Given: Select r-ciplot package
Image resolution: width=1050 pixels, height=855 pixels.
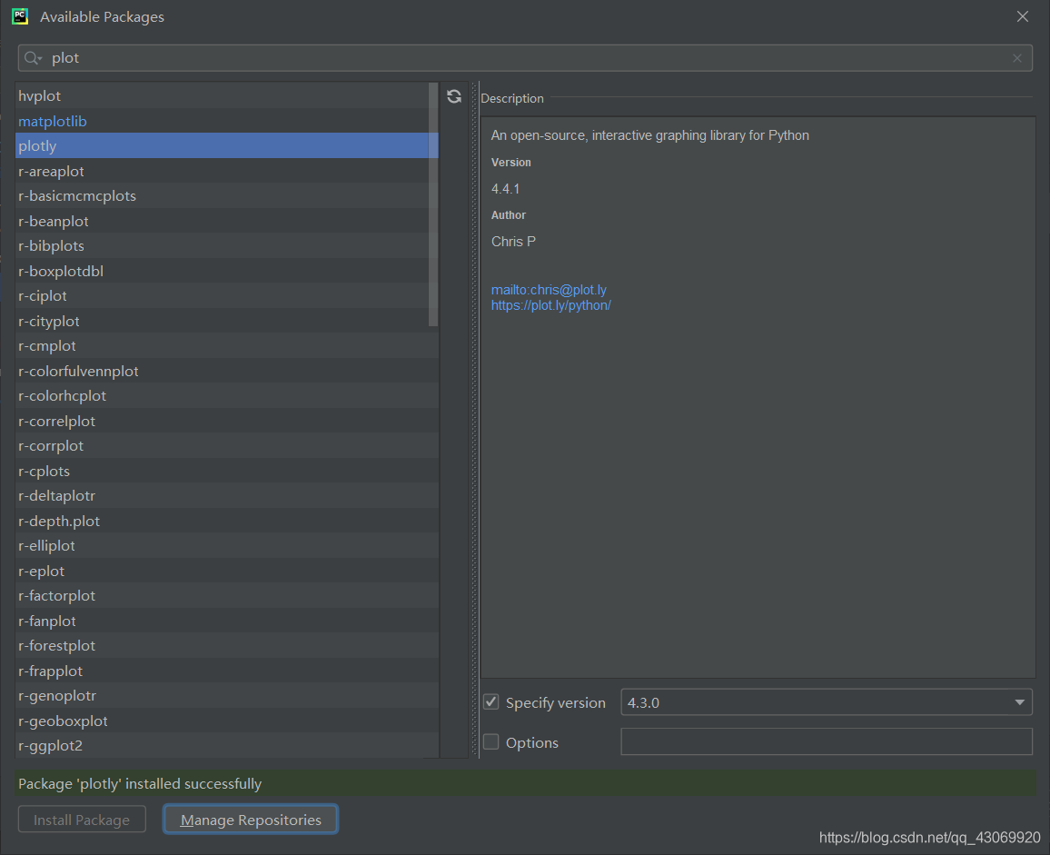Looking at the screenshot, I should point(226,295).
